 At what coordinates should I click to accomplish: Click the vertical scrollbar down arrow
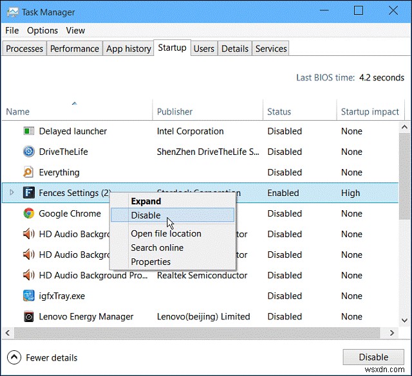(404, 320)
